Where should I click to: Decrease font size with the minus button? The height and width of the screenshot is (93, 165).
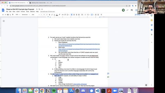click(x=41, y=15)
